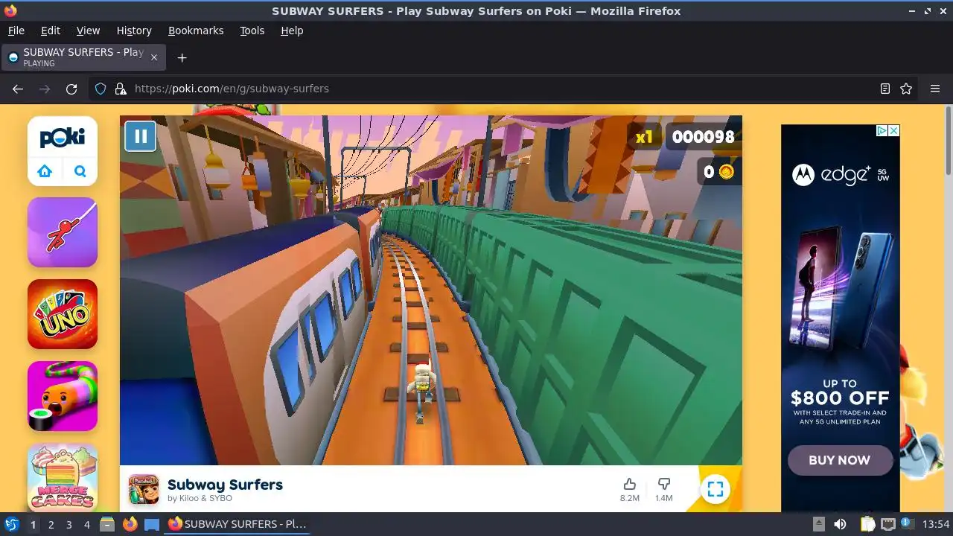Image resolution: width=953 pixels, height=536 pixels.
Task: Select the SUBWAY SURFERS browser tab
Action: pos(83,57)
